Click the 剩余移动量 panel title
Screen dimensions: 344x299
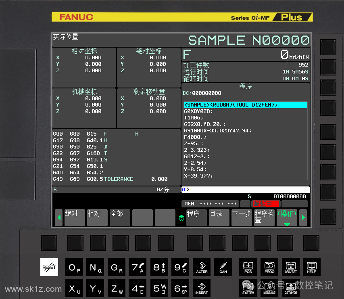(149, 92)
